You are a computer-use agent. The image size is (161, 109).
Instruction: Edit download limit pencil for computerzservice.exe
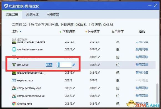[74, 96]
